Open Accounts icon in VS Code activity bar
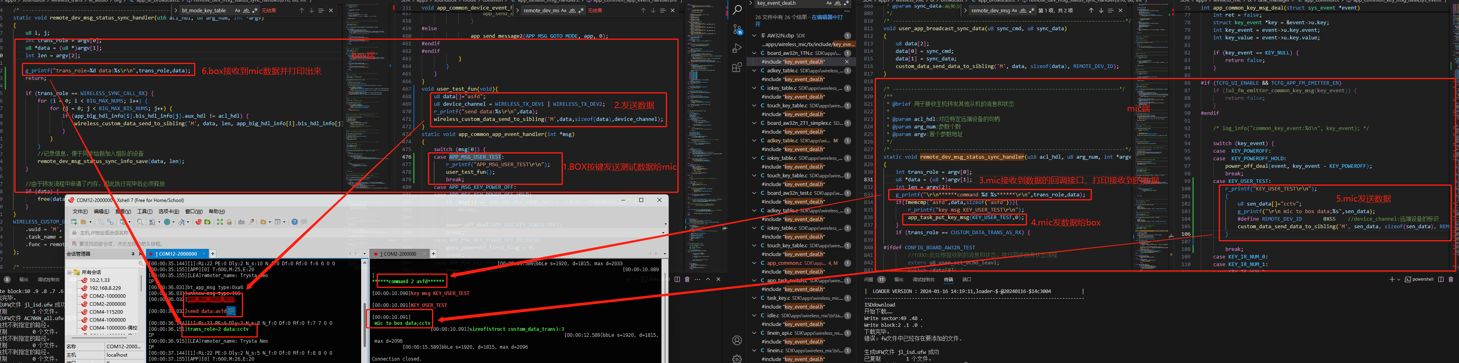 pos(737,340)
